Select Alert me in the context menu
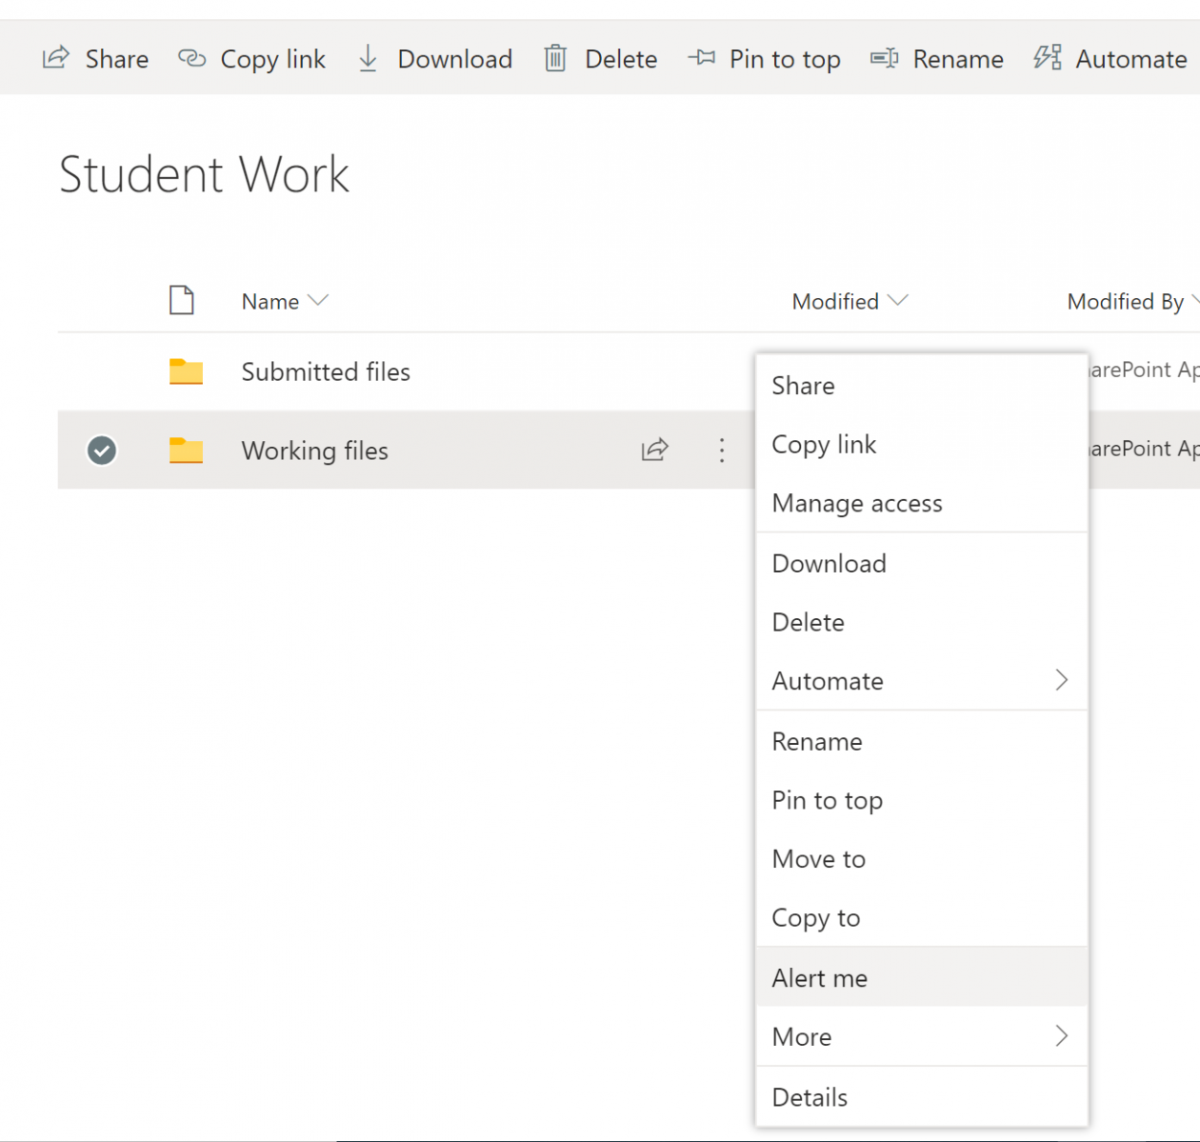Viewport: 1200px width, 1142px height. pyautogui.click(x=922, y=977)
